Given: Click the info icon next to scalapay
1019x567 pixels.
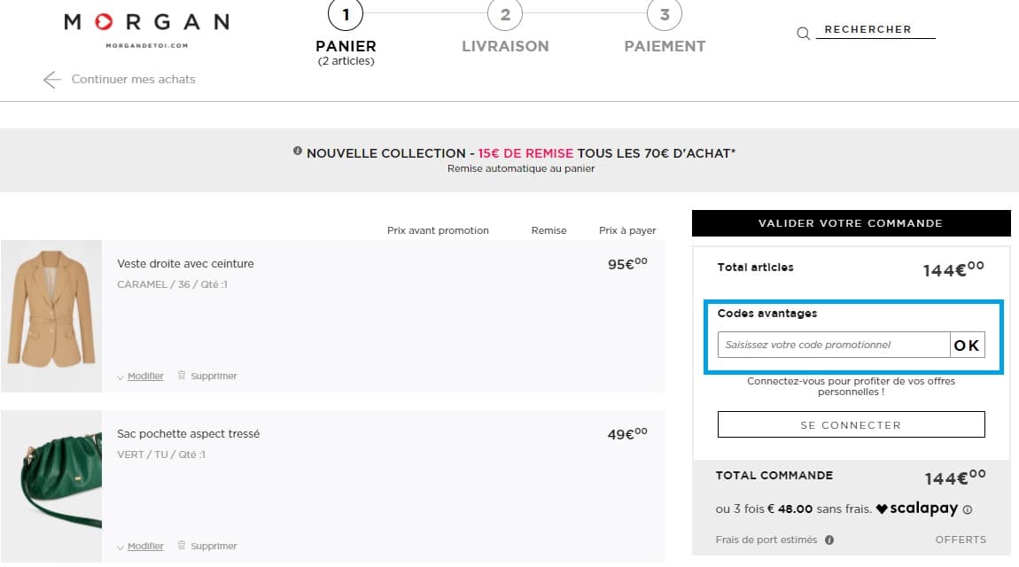Looking at the screenshot, I should (968, 509).
